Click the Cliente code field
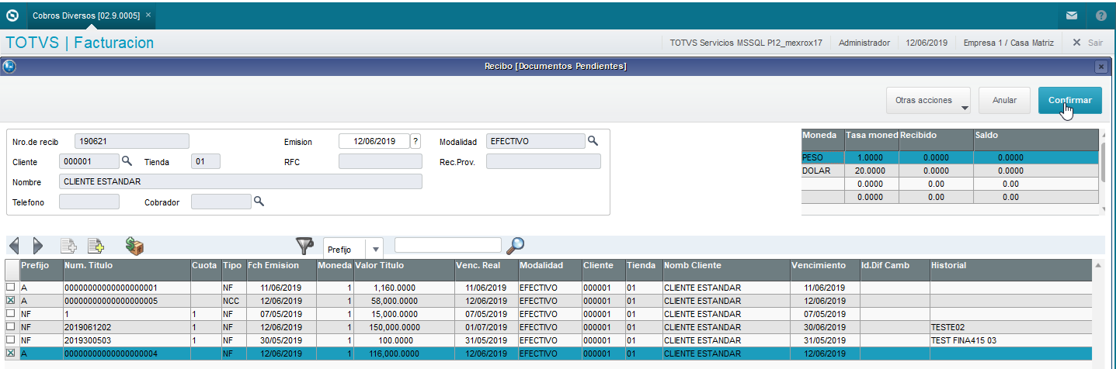 coord(89,161)
